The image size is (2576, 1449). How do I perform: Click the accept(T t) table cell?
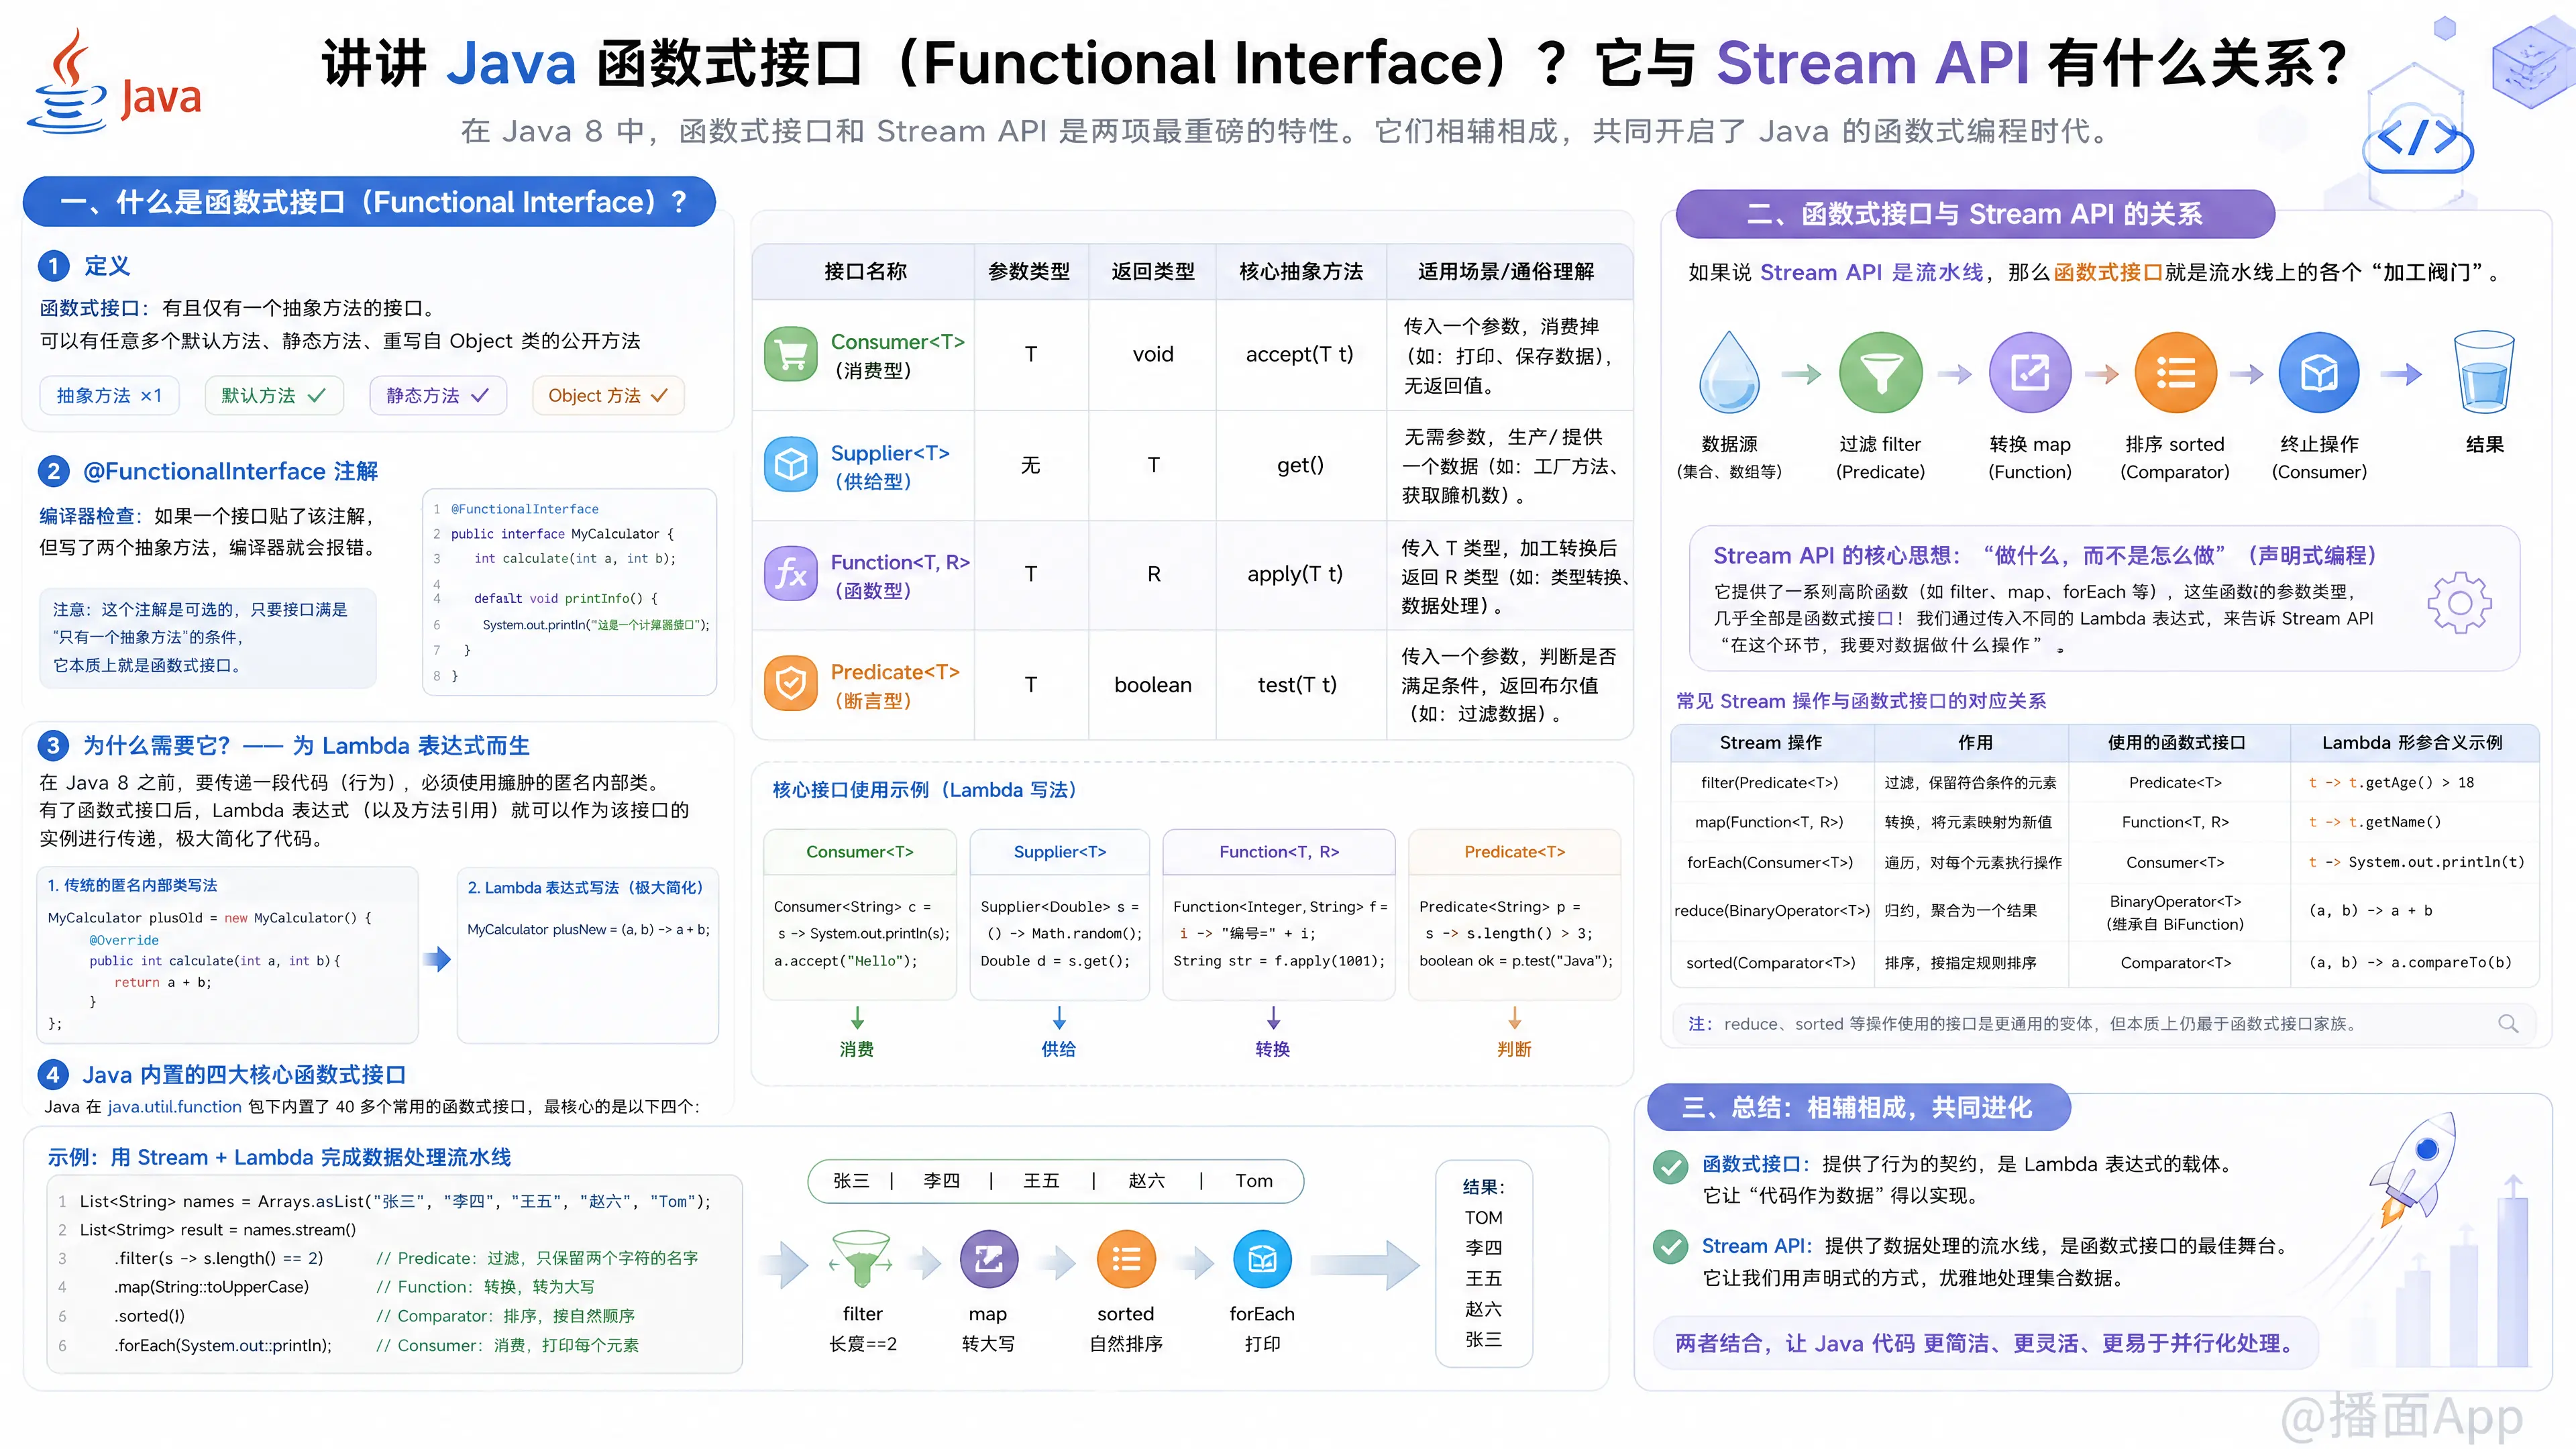pyautogui.click(x=1300, y=354)
